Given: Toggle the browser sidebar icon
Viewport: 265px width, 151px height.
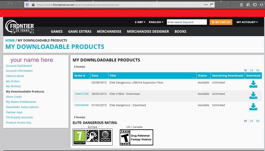Looking at the screenshot, I should (255, 5).
